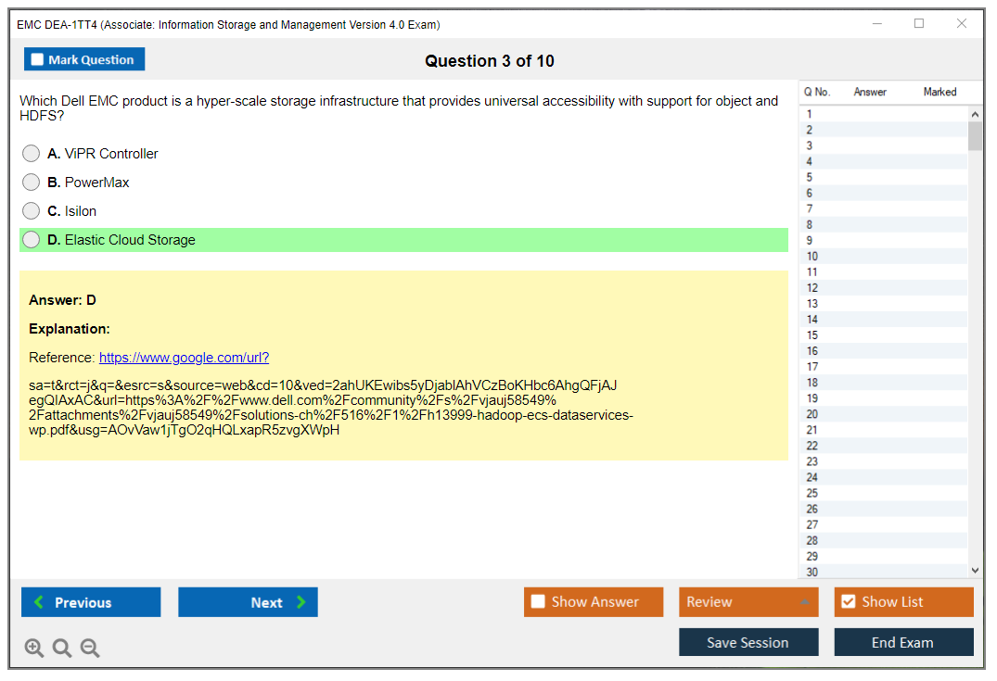Go to the Previous question

(x=91, y=602)
